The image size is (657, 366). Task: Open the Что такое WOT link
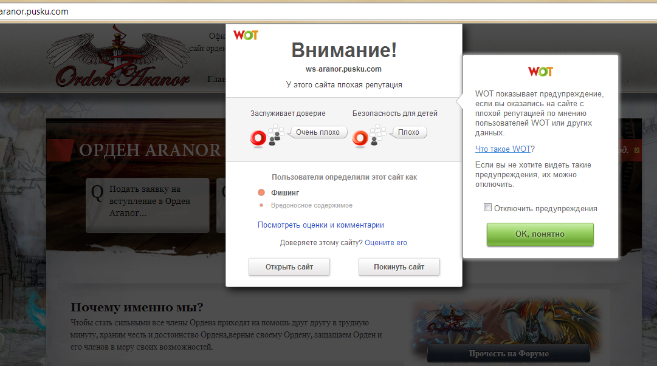[503, 149]
